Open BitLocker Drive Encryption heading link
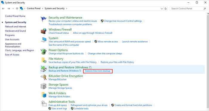Viewport: 209px width, 111px height. tap(66, 76)
